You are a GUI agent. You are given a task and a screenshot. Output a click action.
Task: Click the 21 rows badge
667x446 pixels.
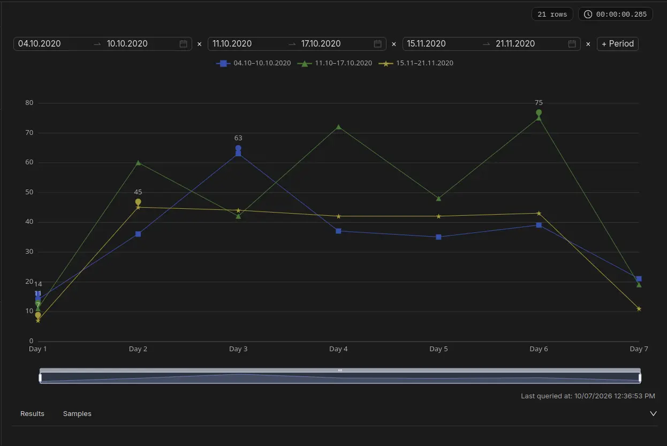(x=552, y=14)
